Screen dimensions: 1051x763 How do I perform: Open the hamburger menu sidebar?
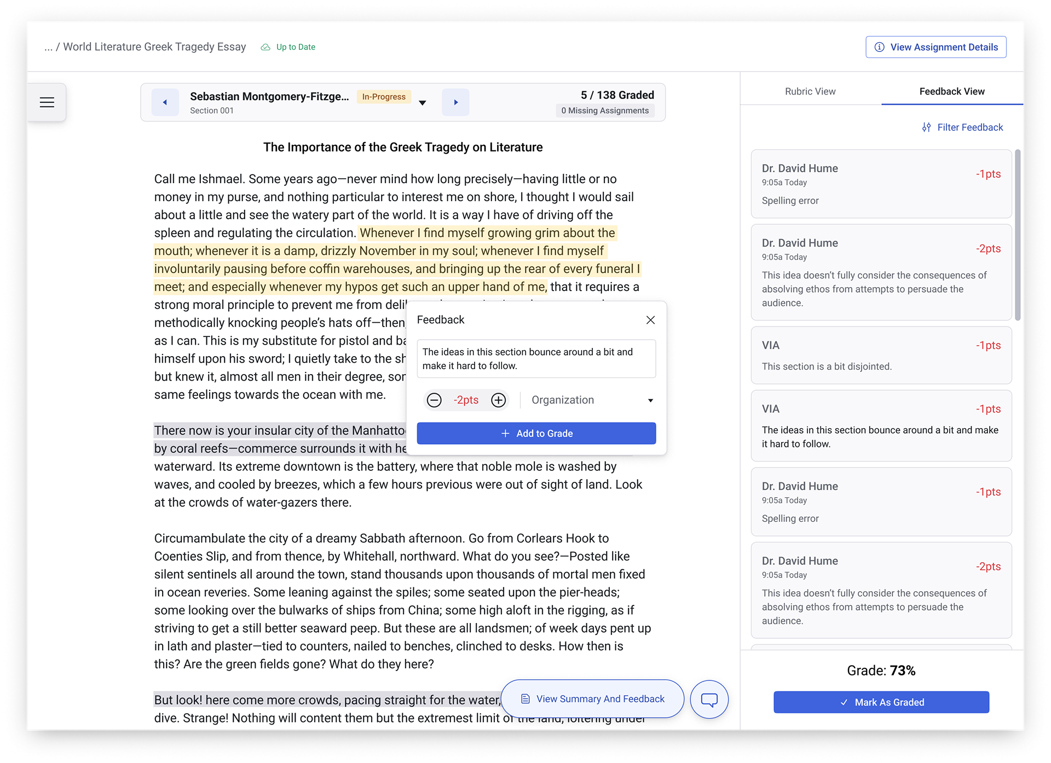coord(47,102)
